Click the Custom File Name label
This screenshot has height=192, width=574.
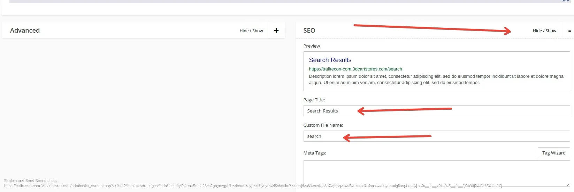(323, 125)
